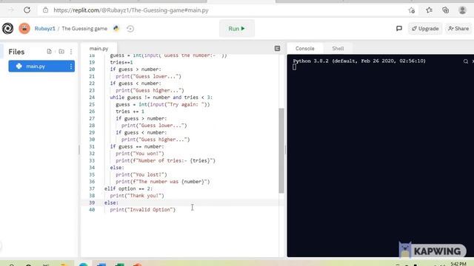
Task: Open the Rubayz1 profile link
Action: [x=44, y=28]
